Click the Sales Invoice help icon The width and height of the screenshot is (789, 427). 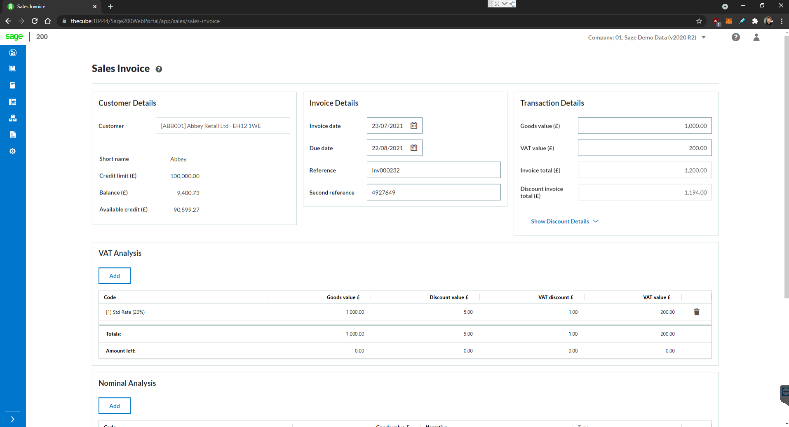pyautogui.click(x=159, y=69)
